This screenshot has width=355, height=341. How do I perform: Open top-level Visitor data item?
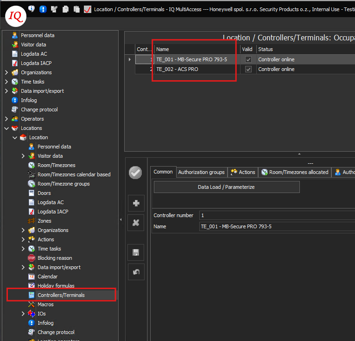pos(33,45)
